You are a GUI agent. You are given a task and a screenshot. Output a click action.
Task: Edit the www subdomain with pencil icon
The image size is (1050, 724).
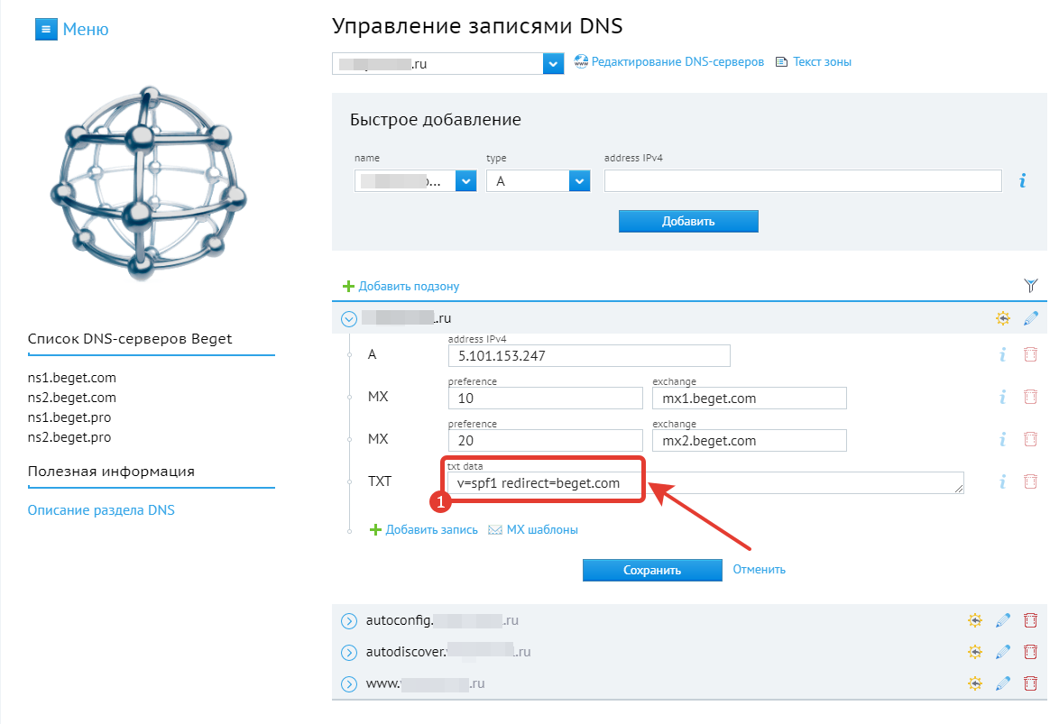click(x=1002, y=683)
